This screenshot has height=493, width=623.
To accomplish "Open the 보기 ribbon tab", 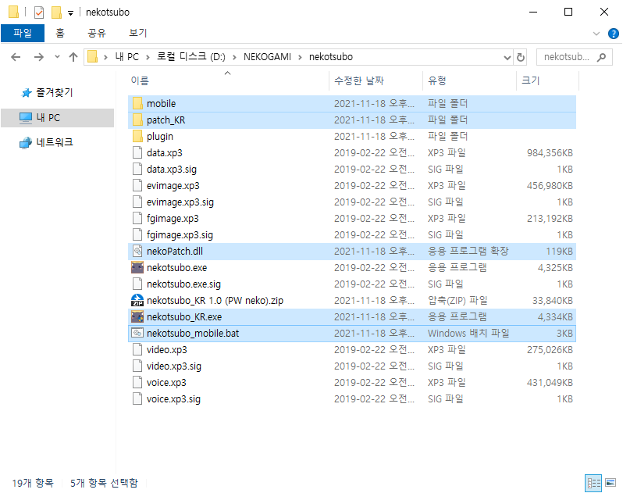I will [x=138, y=33].
